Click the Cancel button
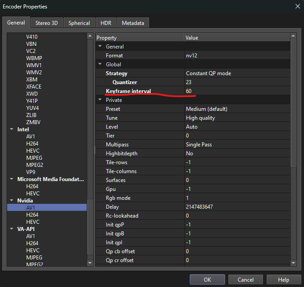304x287 pixels. coord(245,280)
